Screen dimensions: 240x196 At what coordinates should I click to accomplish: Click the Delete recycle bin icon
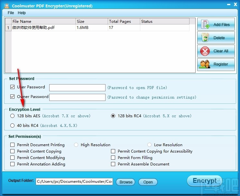click(205, 38)
